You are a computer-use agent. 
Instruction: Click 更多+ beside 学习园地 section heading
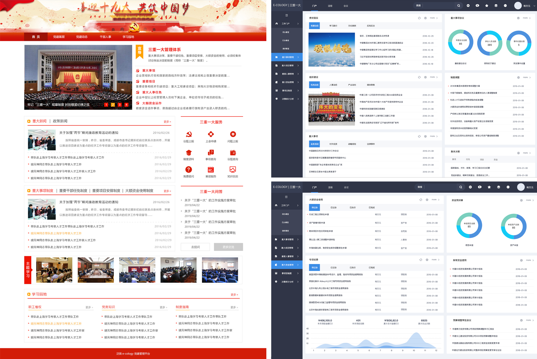(x=234, y=295)
